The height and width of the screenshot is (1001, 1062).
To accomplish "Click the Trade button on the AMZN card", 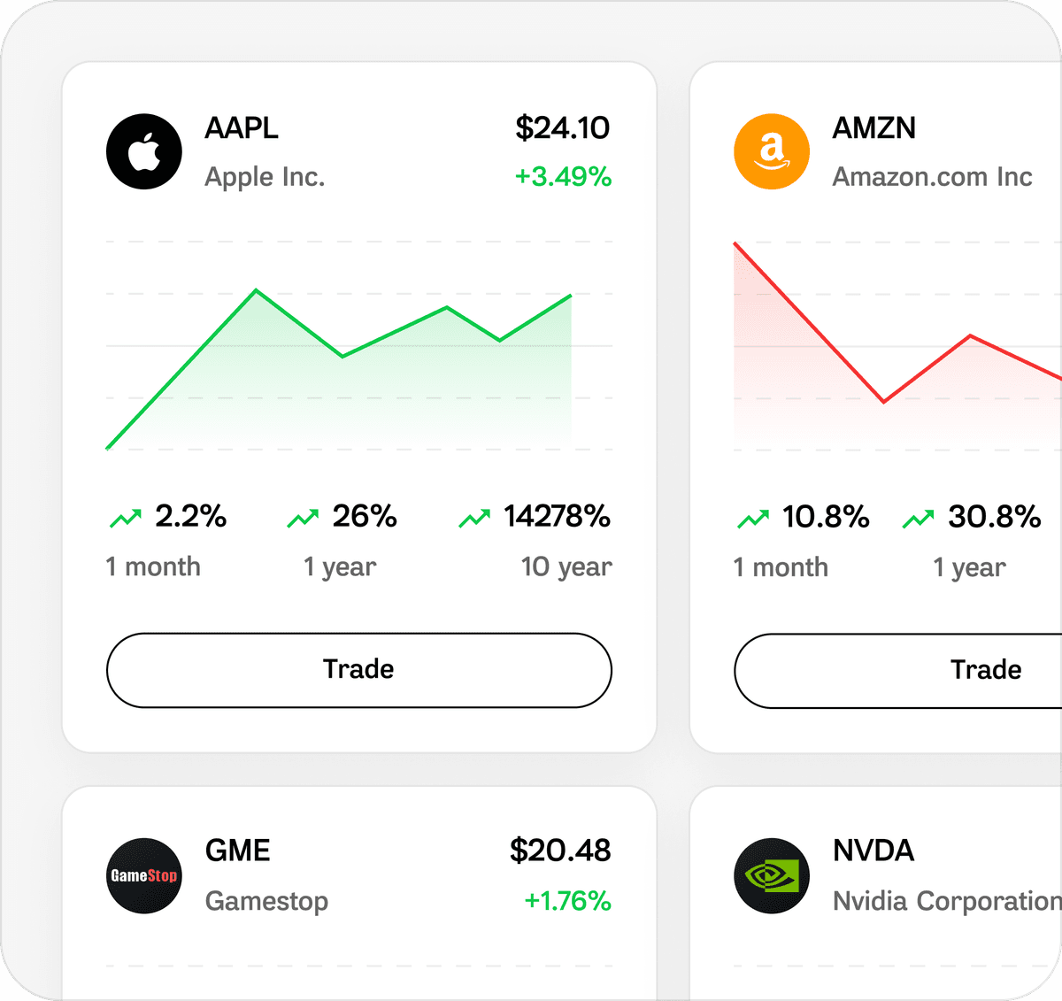I will tap(986, 670).
